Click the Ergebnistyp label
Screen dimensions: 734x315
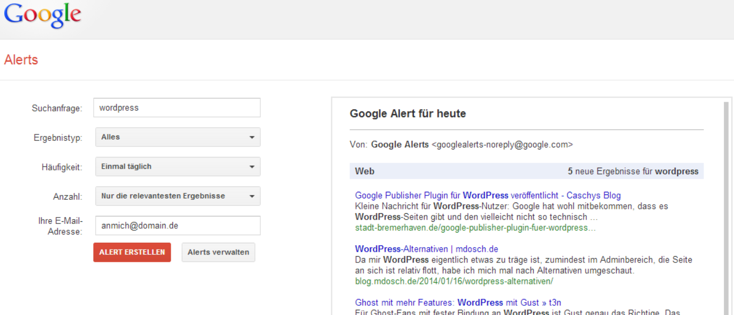(58, 138)
